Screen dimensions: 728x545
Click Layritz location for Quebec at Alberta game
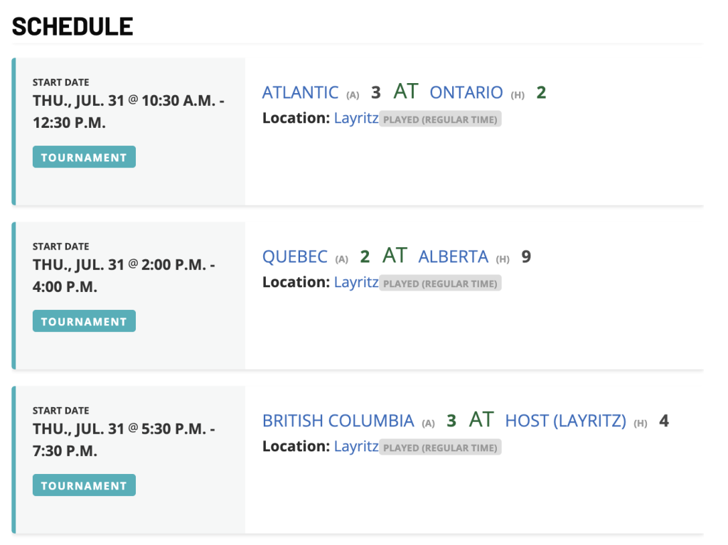pos(356,282)
